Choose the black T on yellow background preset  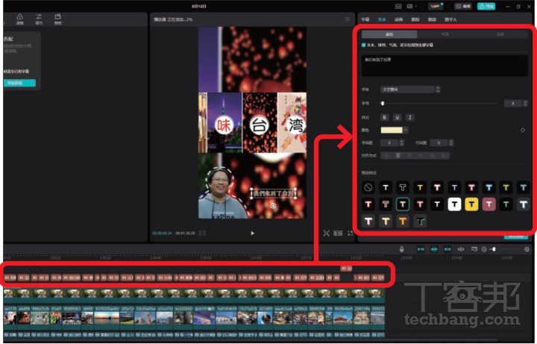click(471, 204)
